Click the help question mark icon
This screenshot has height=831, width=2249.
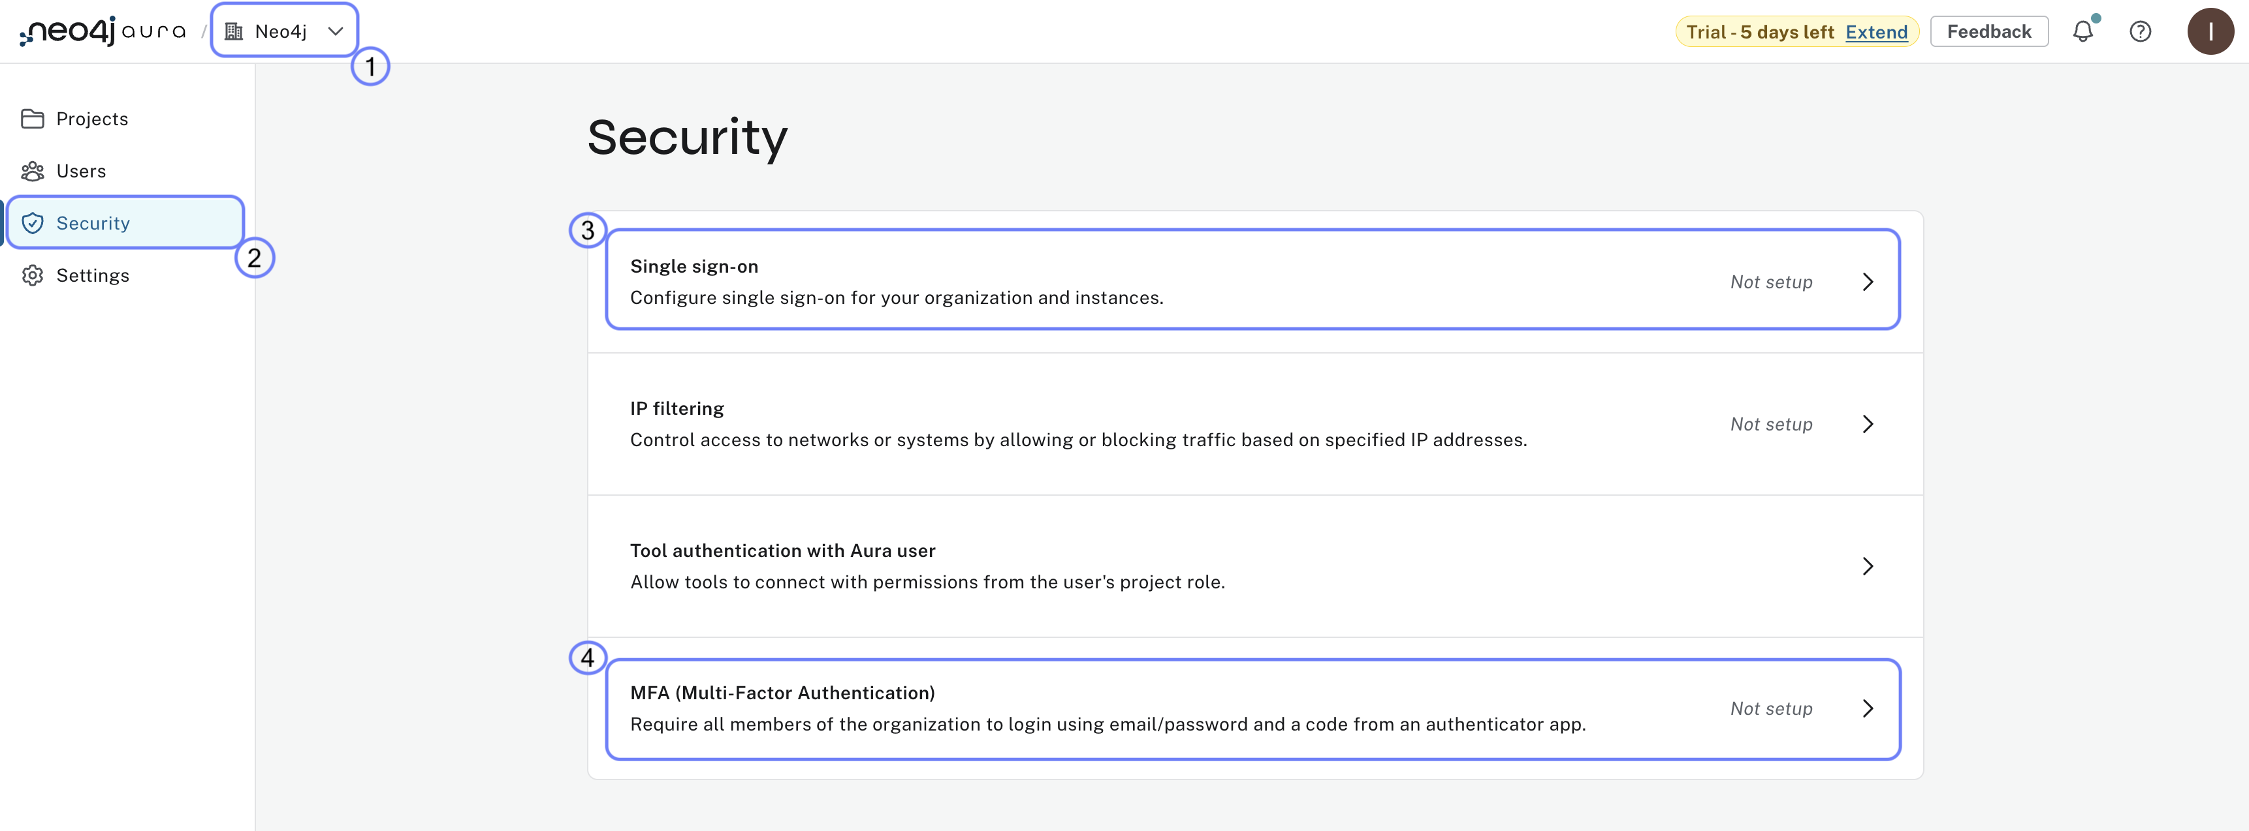(x=2141, y=31)
